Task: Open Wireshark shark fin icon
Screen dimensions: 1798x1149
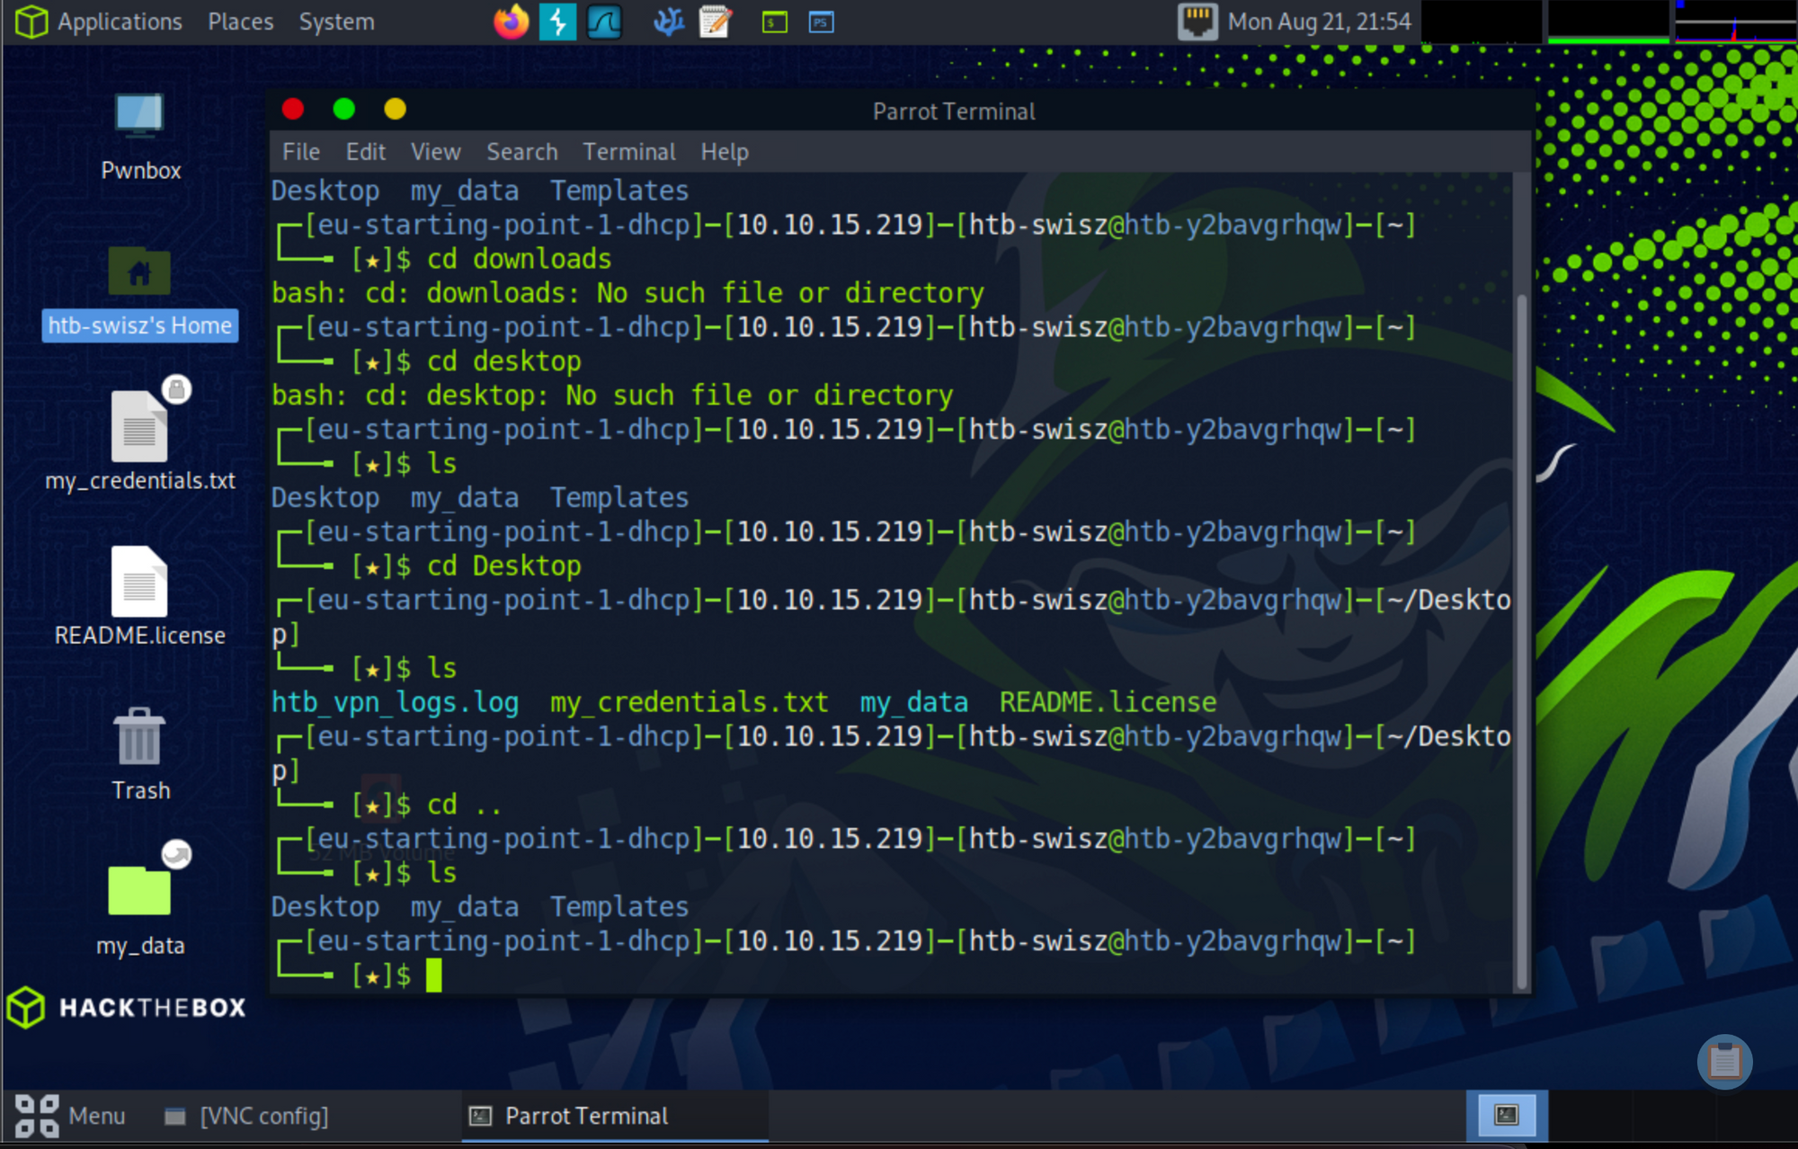Action: [604, 22]
